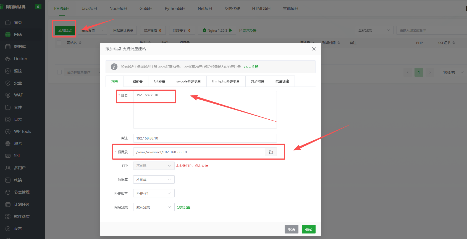The height and width of the screenshot is (239, 467).
Task: Switch to the swoole异步项目 tab
Action: [x=189, y=81]
